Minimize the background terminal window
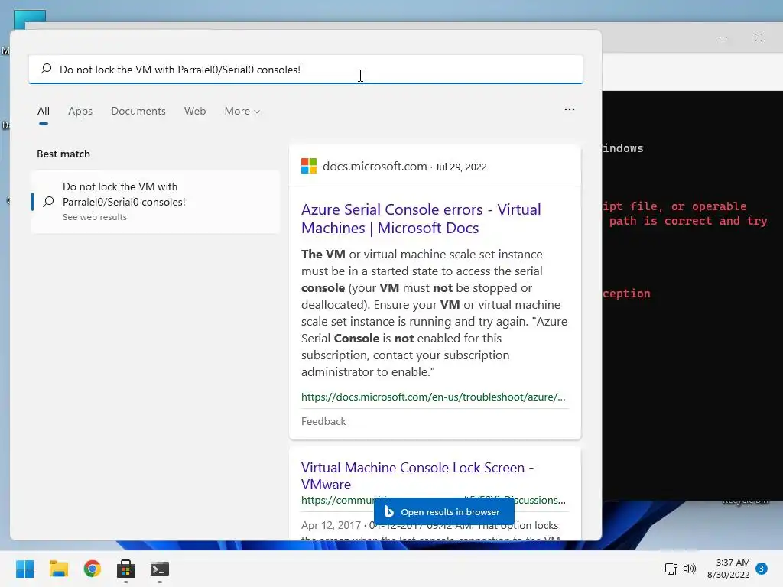The image size is (783, 587). (x=723, y=37)
